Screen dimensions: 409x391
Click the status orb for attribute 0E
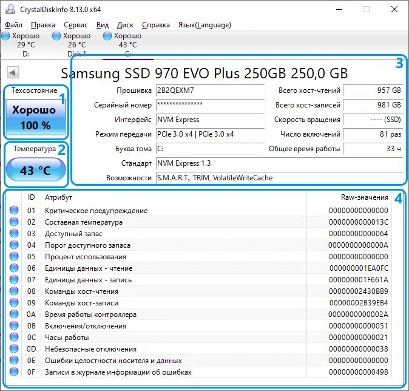14,360
